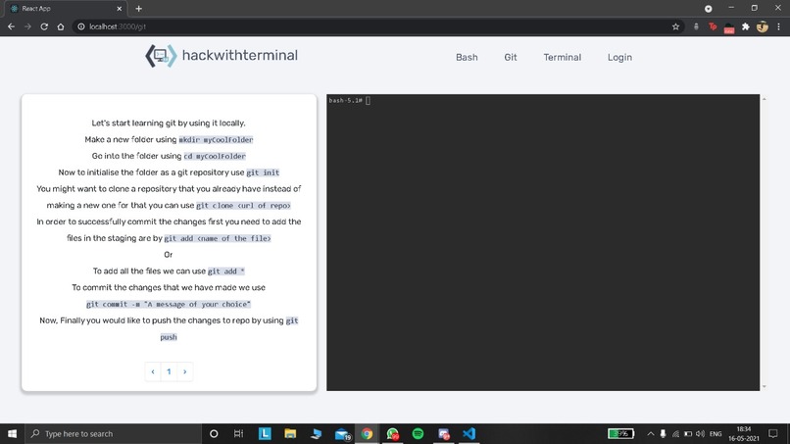Select the React App browser tab
This screenshot has width=790, height=444.
(66, 9)
